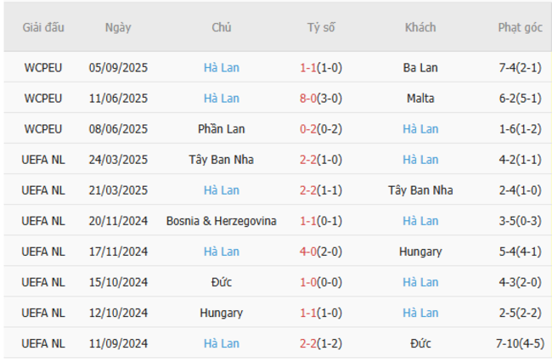Click Hà Lan home team in the 11/06/2025 row
552x362 pixels.
[x=222, y=98]
